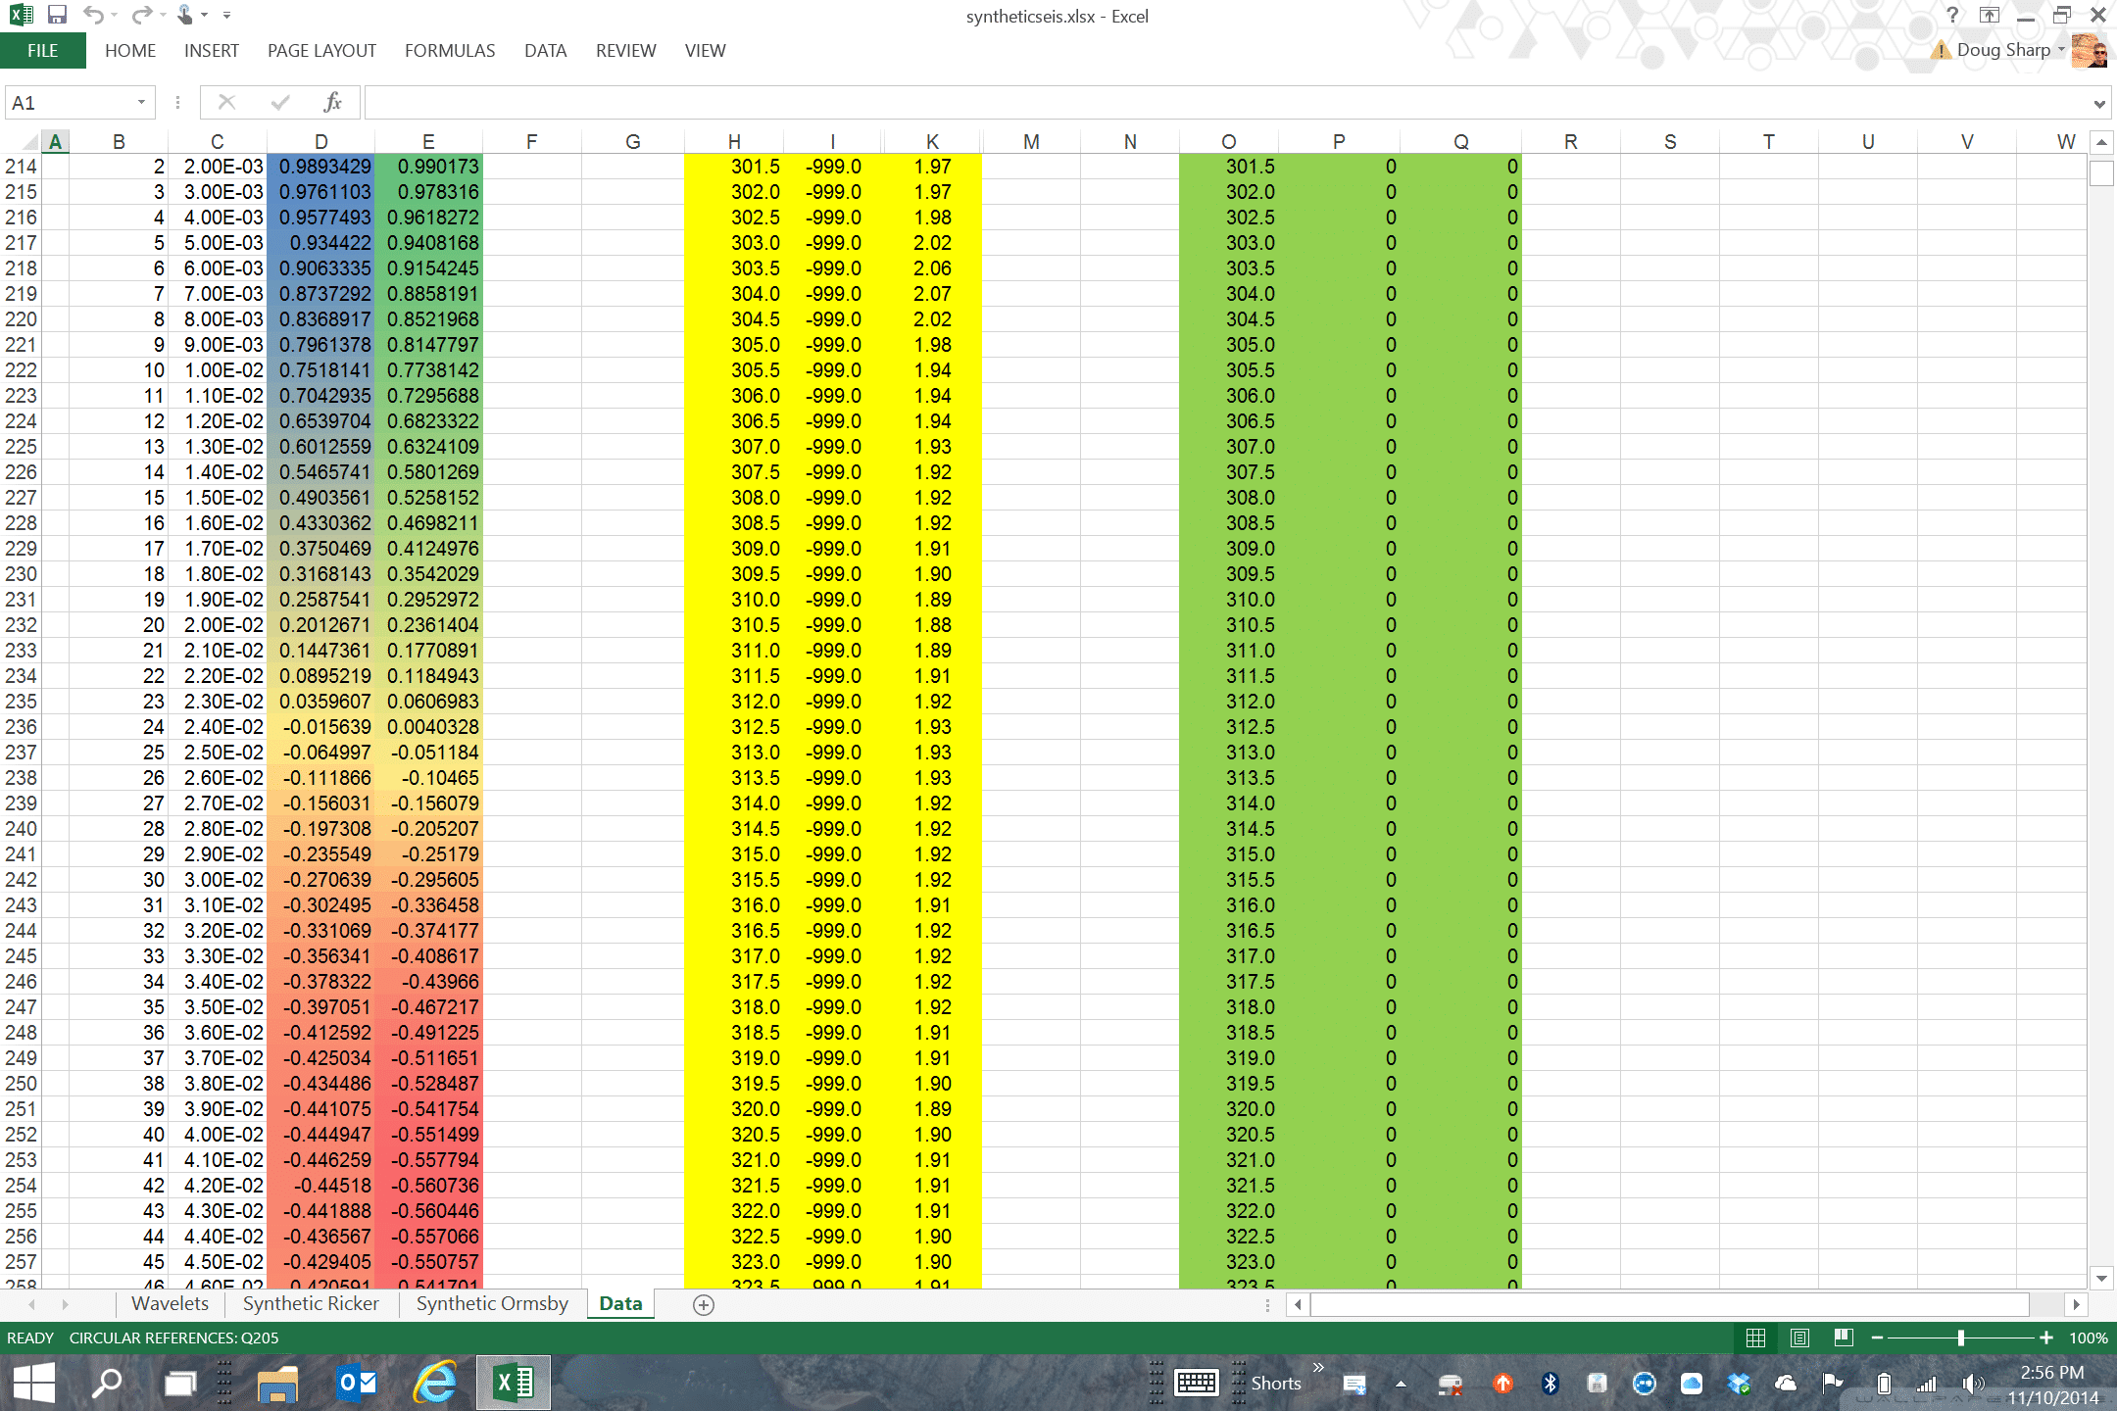Open Internet Explorer from taskbar
Image resolution: width=2117 pixels, height=1411 pixels.
434,1383
